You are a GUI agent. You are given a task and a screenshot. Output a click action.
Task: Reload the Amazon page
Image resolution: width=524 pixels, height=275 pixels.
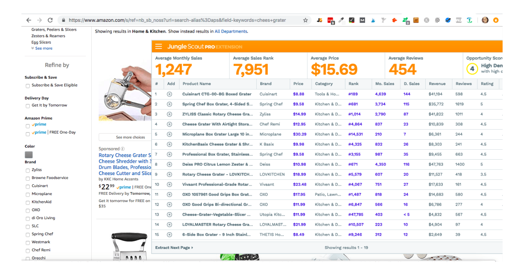coord(50,20)
